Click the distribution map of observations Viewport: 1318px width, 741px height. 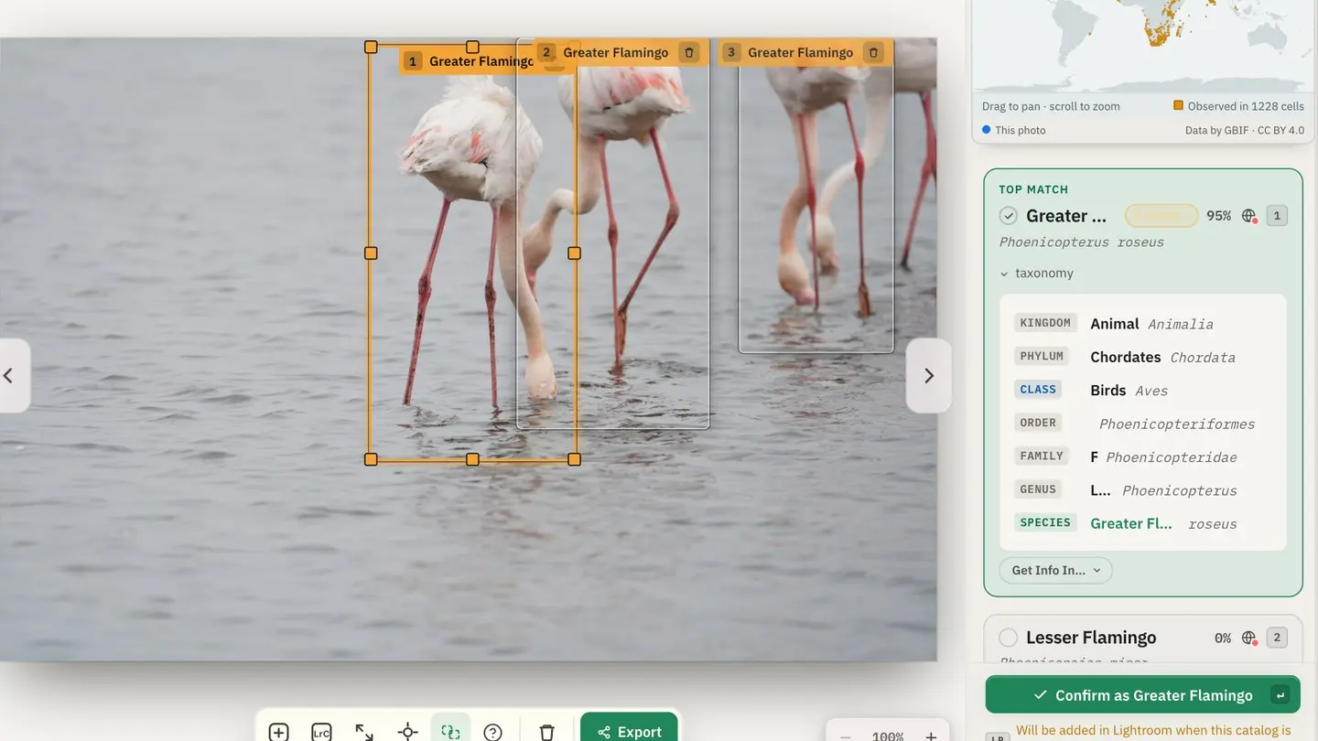tap(1143, 46)
